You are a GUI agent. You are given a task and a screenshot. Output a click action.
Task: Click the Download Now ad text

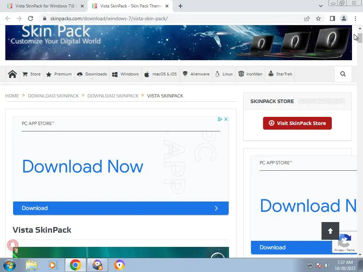[83, 166]
